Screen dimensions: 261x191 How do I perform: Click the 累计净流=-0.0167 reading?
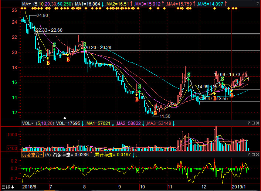pyautogui.click(x=113, y=155)
